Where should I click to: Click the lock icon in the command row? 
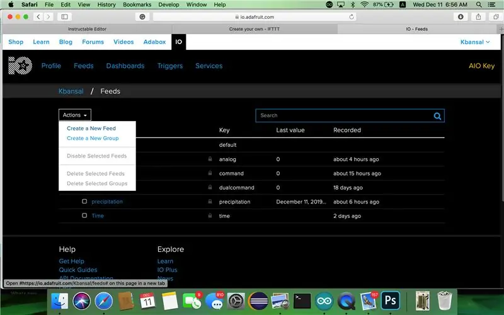tap(210, 173)
